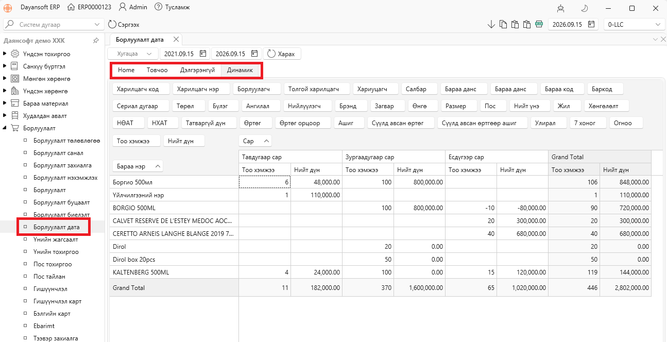Image resolution: width=667 pixels, height=342 pixels.
Task: Export to XLSX icon
Action: click(x=539, y=24)
